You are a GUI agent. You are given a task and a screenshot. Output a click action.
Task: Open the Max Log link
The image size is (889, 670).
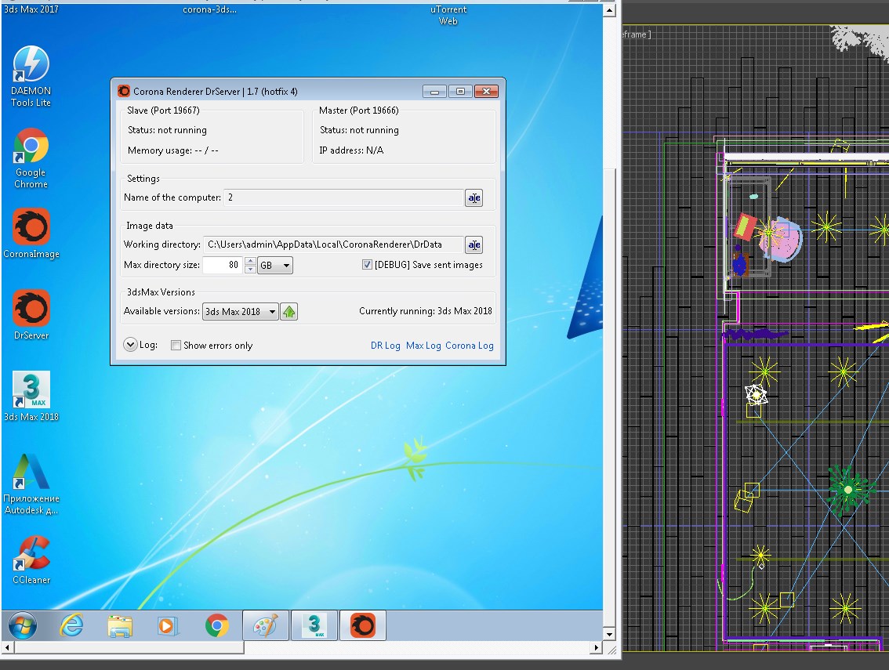[x=423, y=346]
